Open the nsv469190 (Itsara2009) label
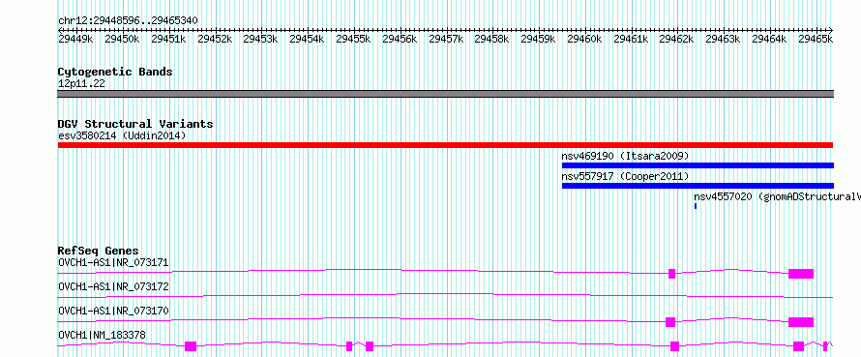 (625, 156)
